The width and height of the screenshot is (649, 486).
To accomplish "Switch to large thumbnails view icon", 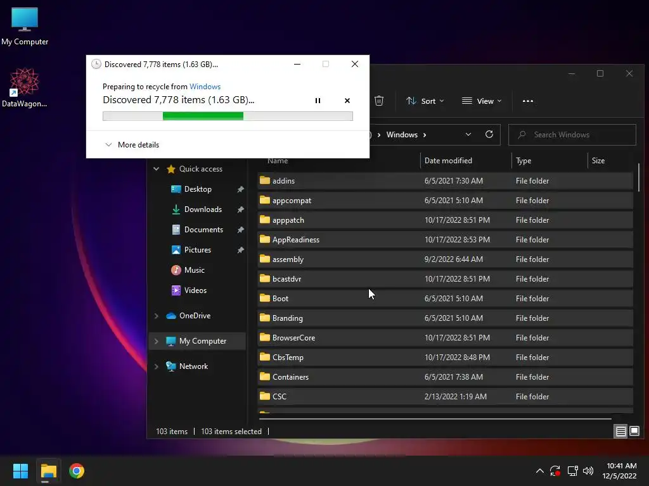I will tap(634, 432).
